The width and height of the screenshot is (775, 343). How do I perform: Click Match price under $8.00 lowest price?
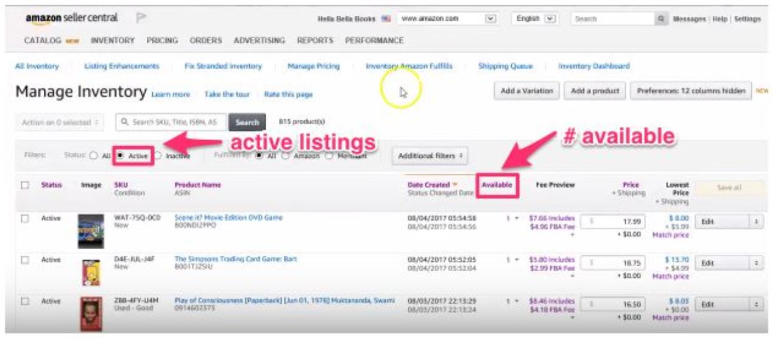coord(671,235)
